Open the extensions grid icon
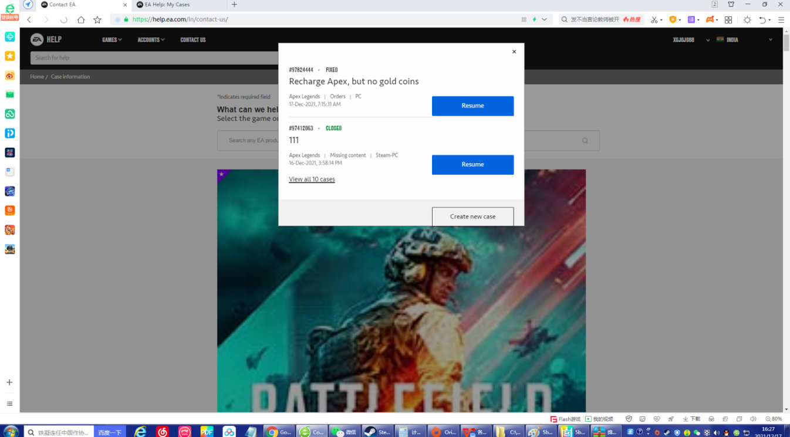 pyautogui.click(x=728, y=19)
